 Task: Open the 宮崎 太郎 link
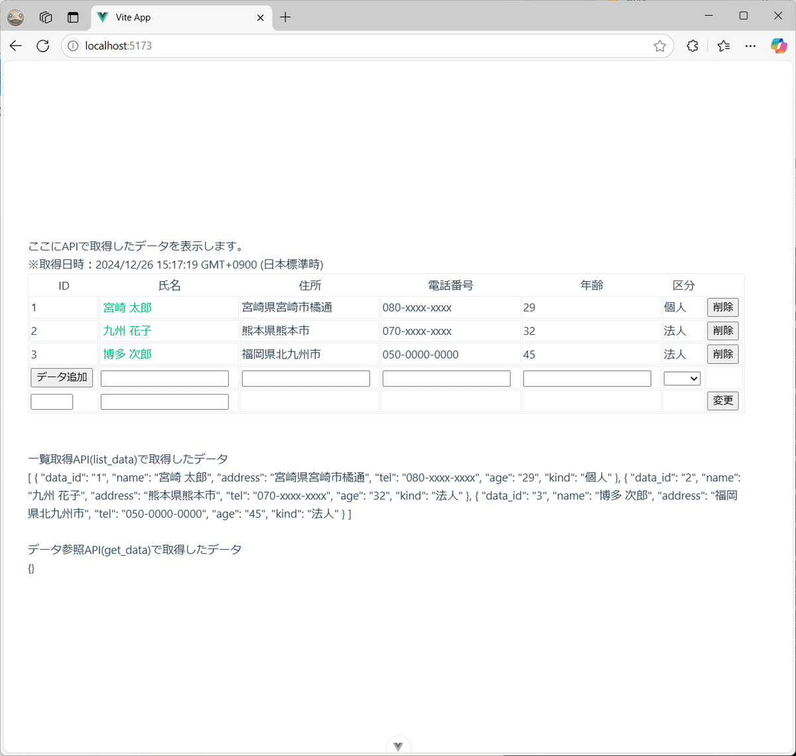(x=127, y=307)
